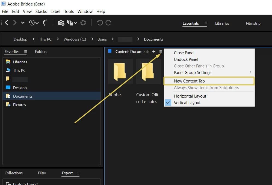The height and width of the screenshot is (185, 272).
Task: Select This PC in the Favorites list
Action: pos(52,70)
